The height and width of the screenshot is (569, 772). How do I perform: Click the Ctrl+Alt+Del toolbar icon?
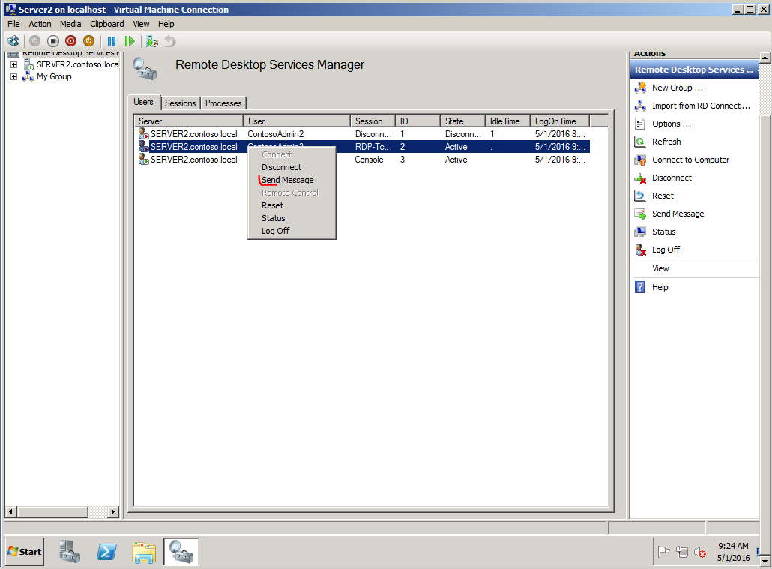tap(13, 41)
